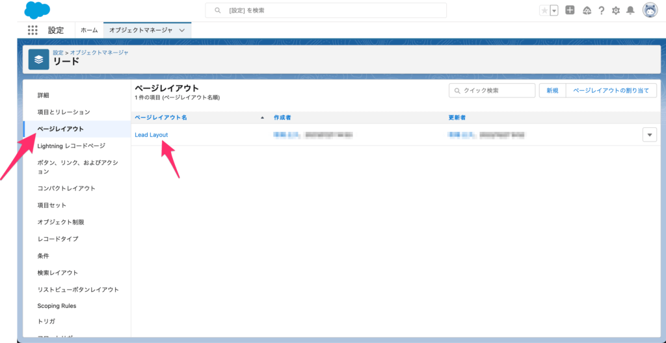Click the favorites star icon
666x343 pixels.
[544, 10]
